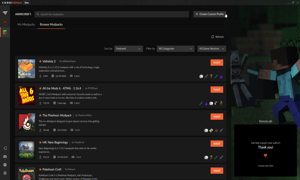Install HR: New Beginnings modpack
The image size is (300, 180).
pos(217,143)
